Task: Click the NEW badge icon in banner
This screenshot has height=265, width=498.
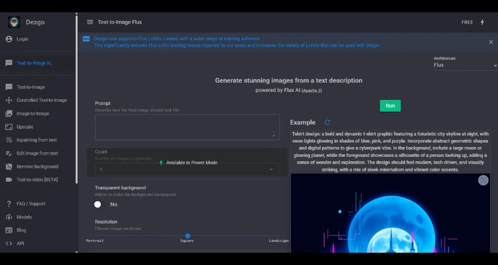Action: [x=86, y=39]
